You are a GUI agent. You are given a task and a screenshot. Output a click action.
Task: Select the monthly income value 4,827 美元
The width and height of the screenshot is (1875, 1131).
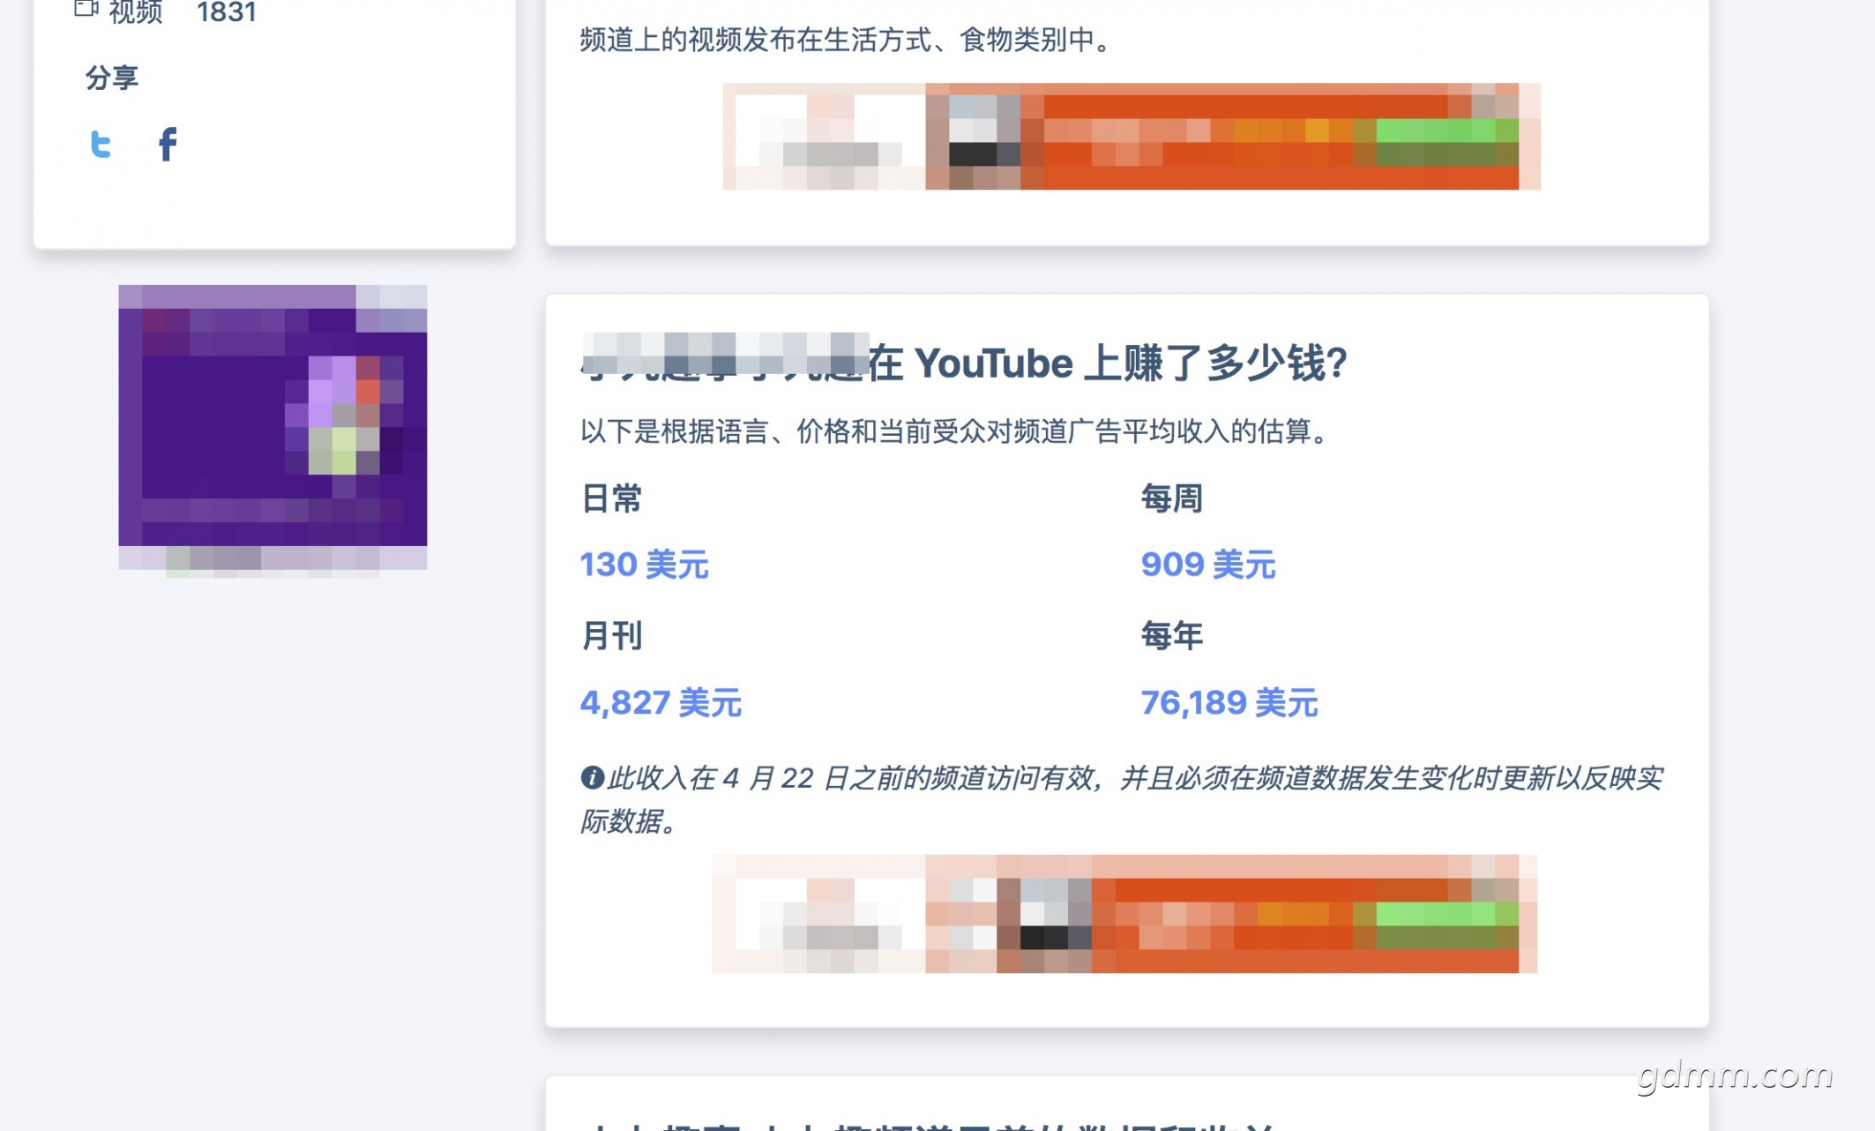(661, 703)
